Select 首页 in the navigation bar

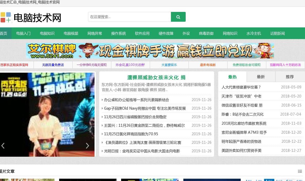pos(3,33)
